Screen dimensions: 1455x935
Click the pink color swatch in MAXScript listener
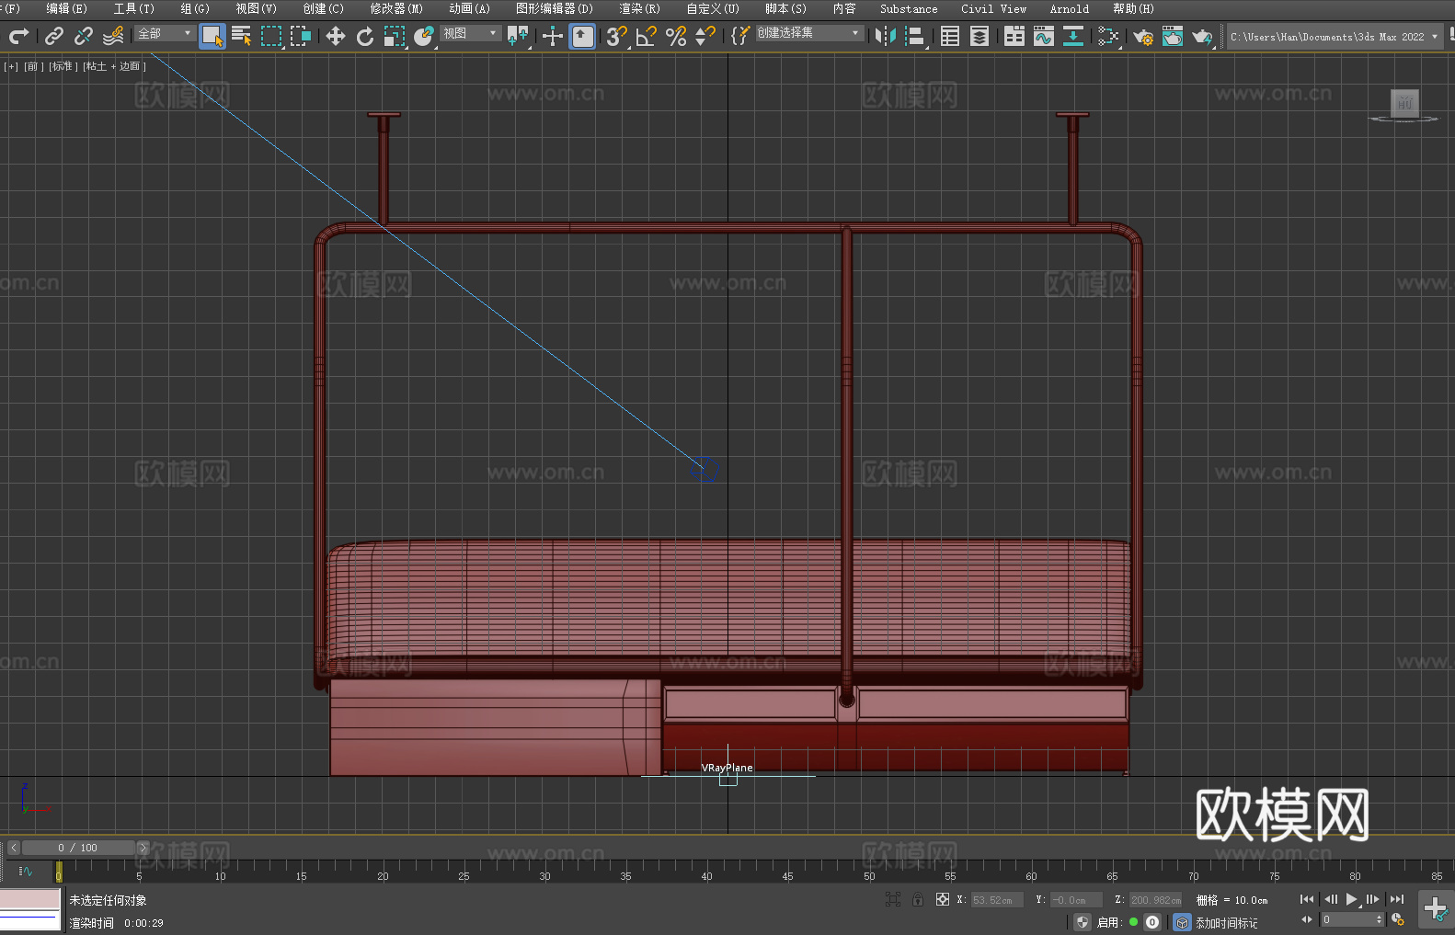point(30,899)
